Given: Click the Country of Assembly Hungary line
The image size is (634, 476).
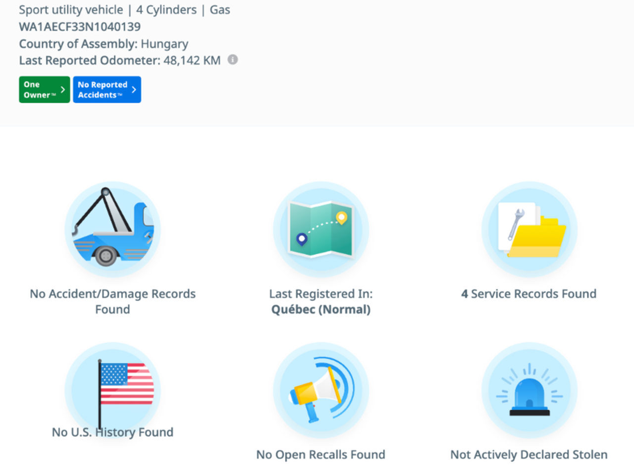Looking at the screenshot, I should [104, 44].
